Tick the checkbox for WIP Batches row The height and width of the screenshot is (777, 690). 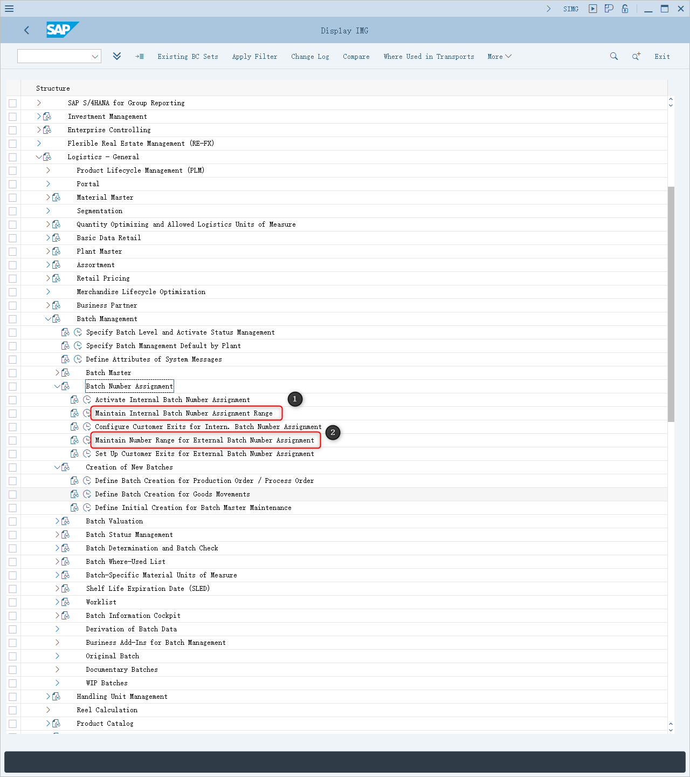(13, 683)
